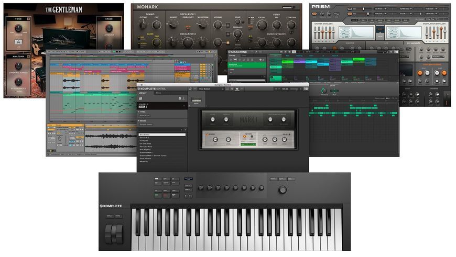Select the Blue Ballad preset in the list
This screenshot has width=456, height=257.
tap(162, 135)
